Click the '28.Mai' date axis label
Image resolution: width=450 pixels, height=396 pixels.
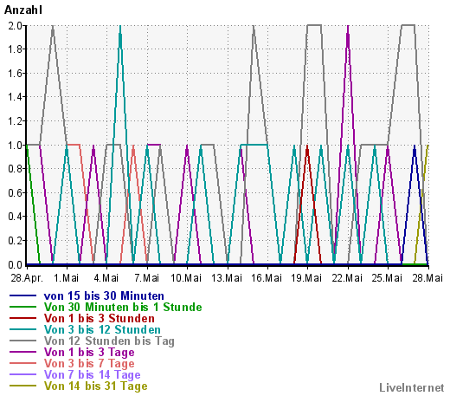pyautogui.click(x=427, y=278)
